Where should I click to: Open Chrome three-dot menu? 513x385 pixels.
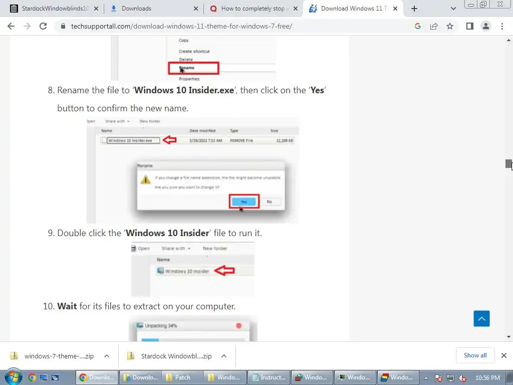pyautogui.click(x=502, y=26)
